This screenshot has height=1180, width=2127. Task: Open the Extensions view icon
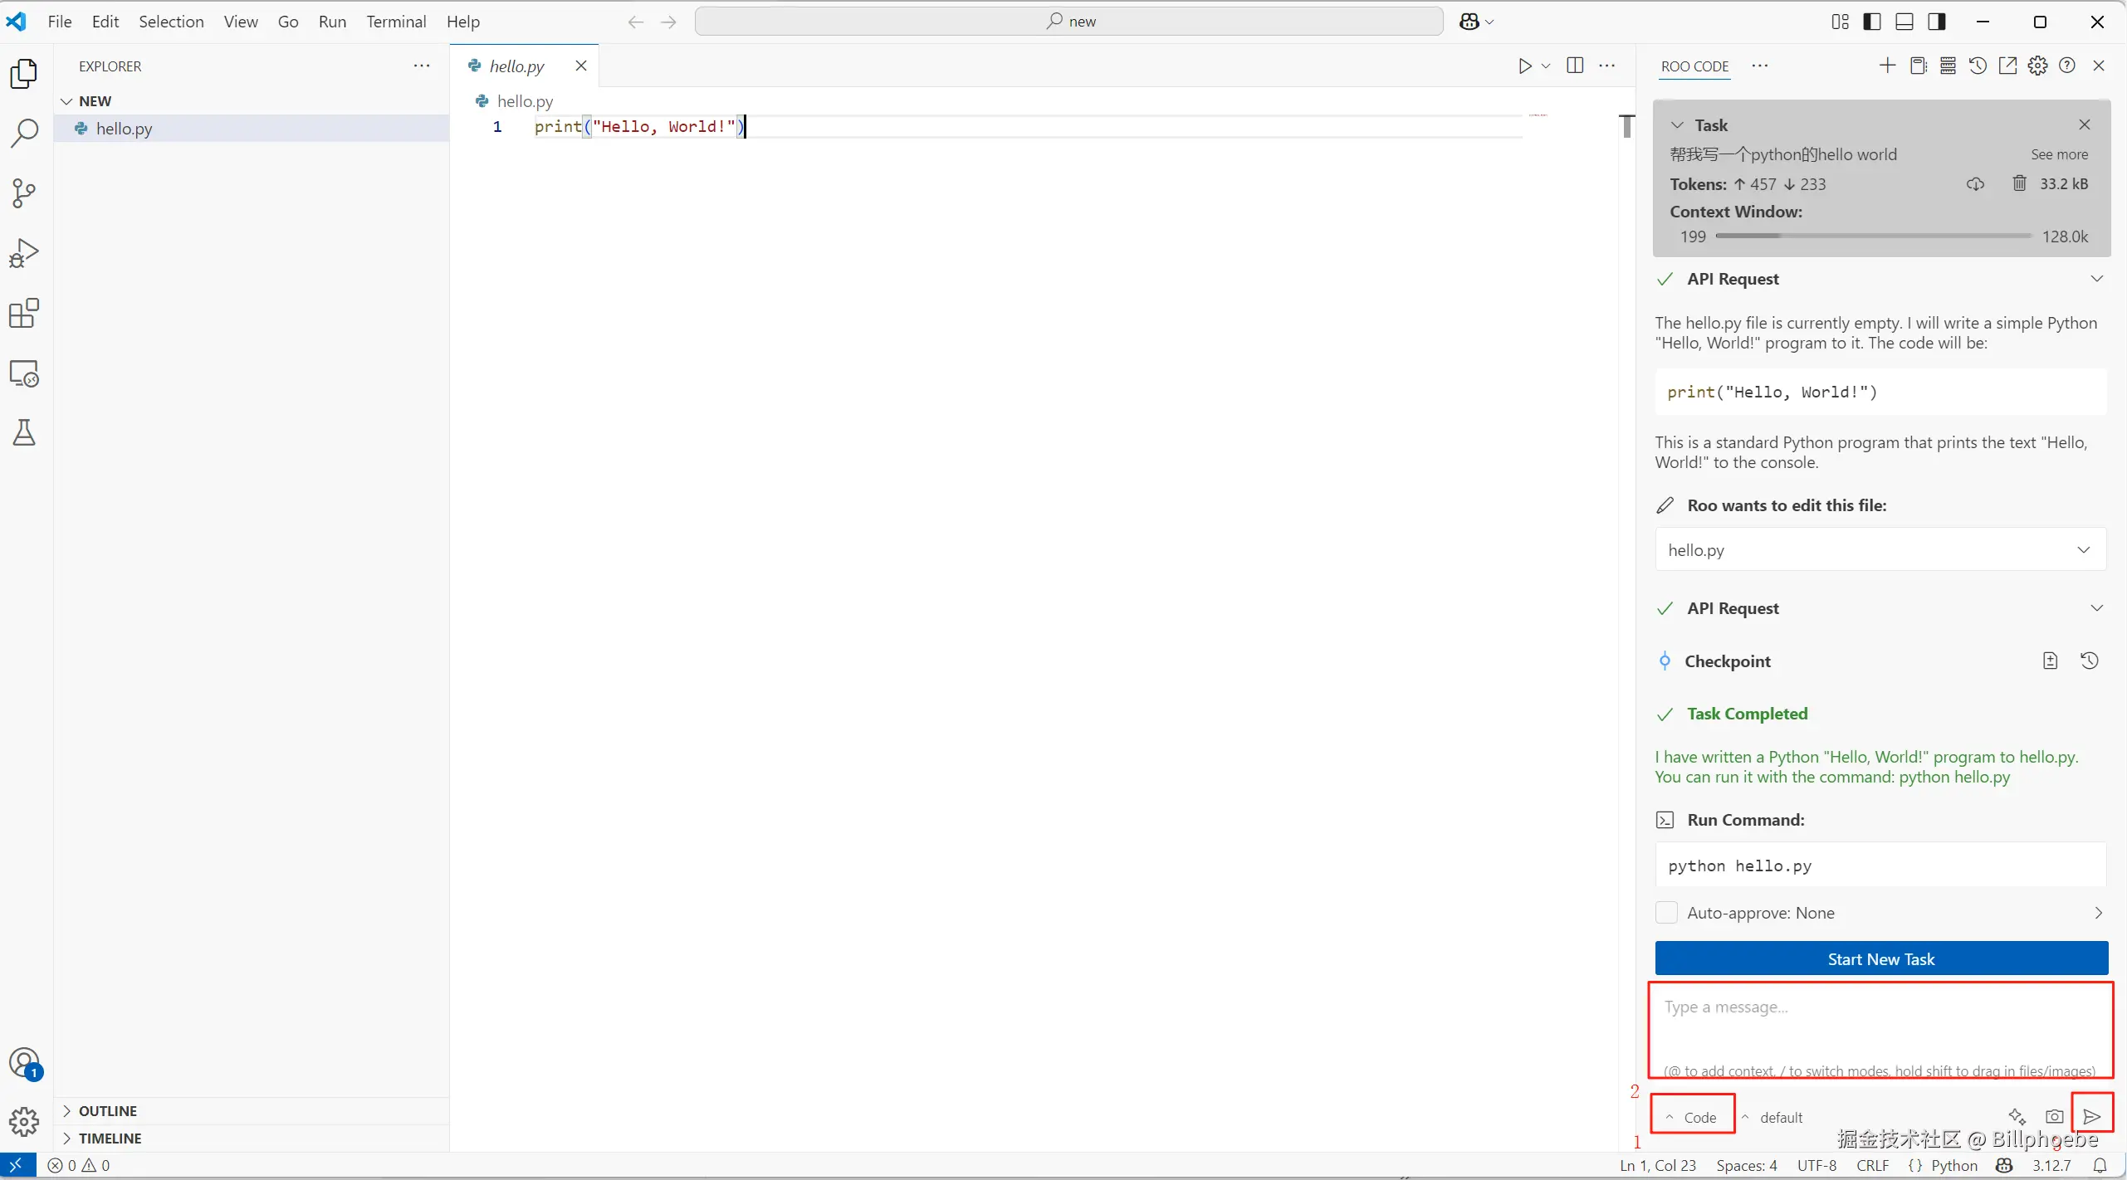[24, 314]
